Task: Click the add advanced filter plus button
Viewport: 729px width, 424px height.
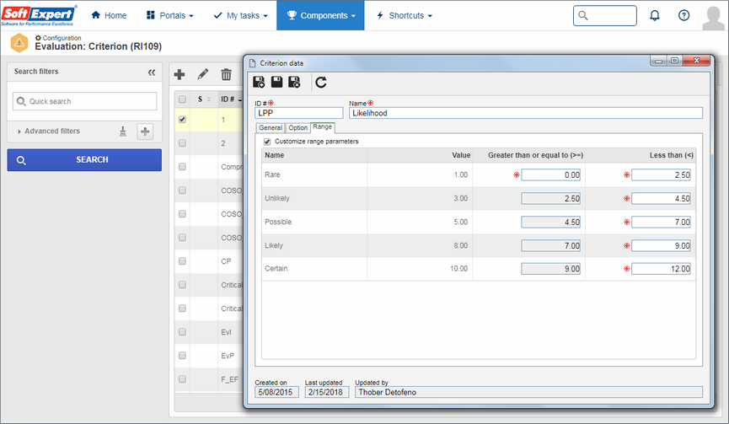Action: 145,131
